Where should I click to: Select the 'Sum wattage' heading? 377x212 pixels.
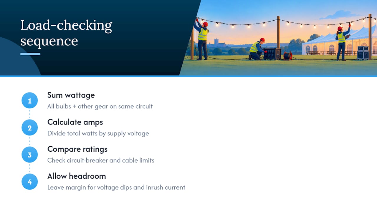[x=71, y=95]
